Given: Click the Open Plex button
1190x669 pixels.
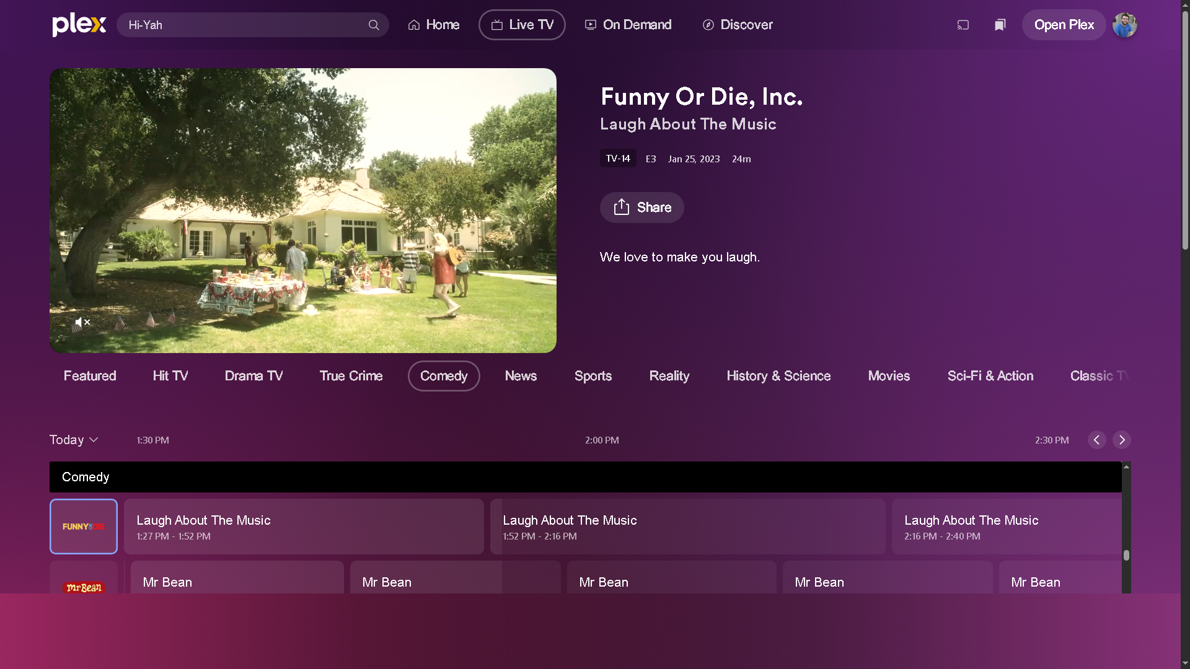Looking at the screenshot, I should [1064, 25].
